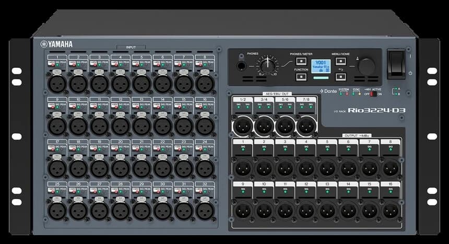449x244 pixels.
Task: Click the Y001 LCD display screen
Action: pos(321,66)
